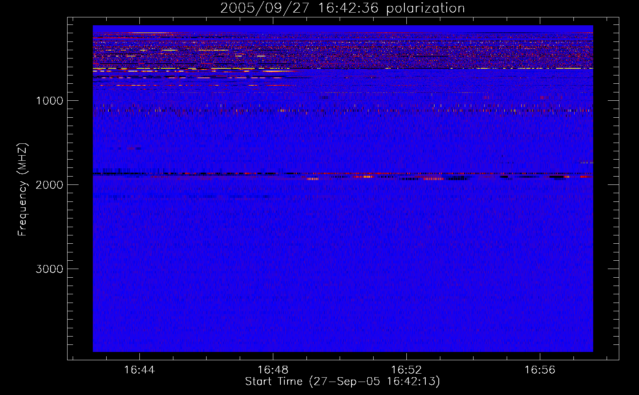Click the 2000 frequency tick label

[49, 185]
